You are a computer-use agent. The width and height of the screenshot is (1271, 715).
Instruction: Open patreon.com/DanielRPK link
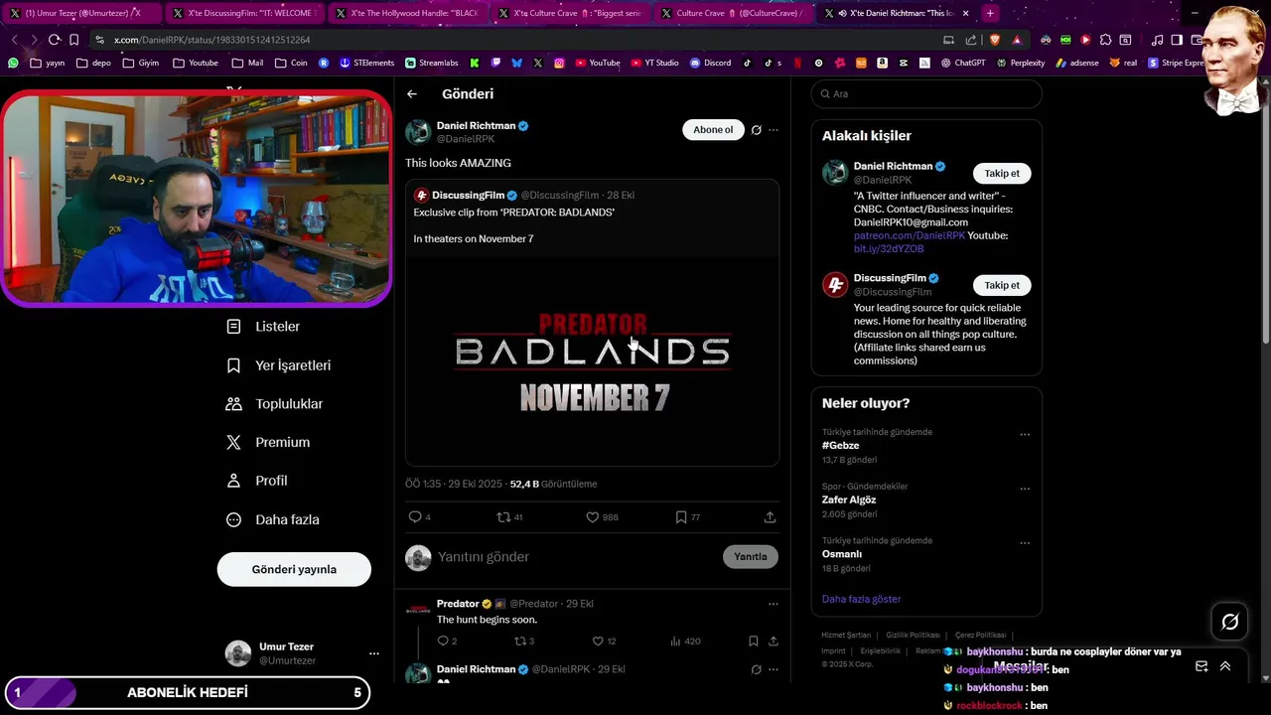pos(910,235)
